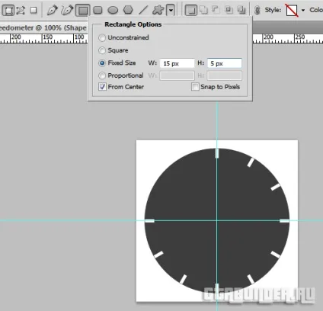Click the Style swatch with red slash
This screenshot has width=323, height=311.
[x=292, y=11]
